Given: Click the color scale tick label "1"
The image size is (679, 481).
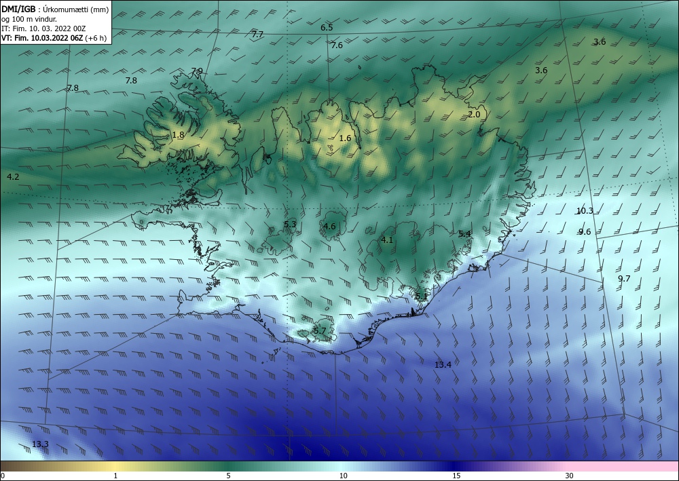Looking at the screenshot, I should [115, 476].
